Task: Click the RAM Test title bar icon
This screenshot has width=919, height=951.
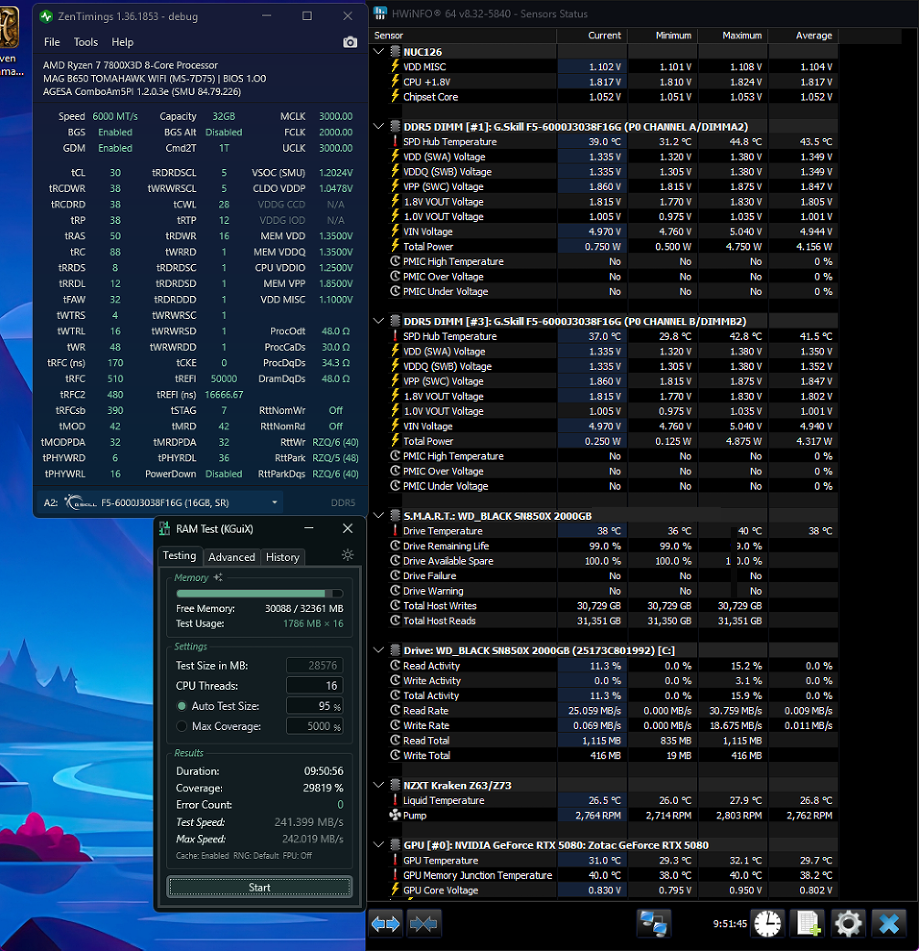Action: [164, 529]
